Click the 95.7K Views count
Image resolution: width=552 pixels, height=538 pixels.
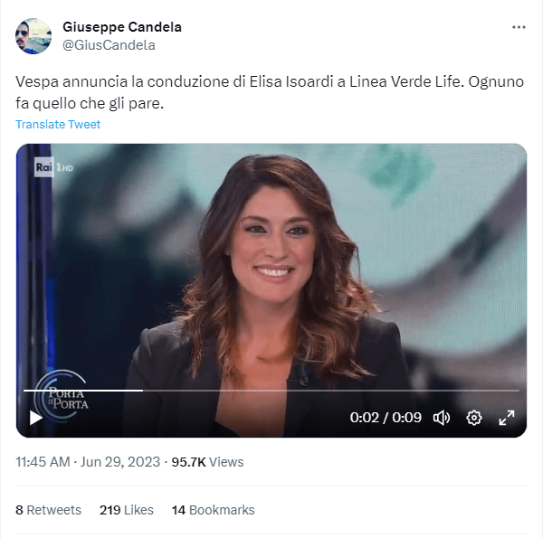(207, 462)
